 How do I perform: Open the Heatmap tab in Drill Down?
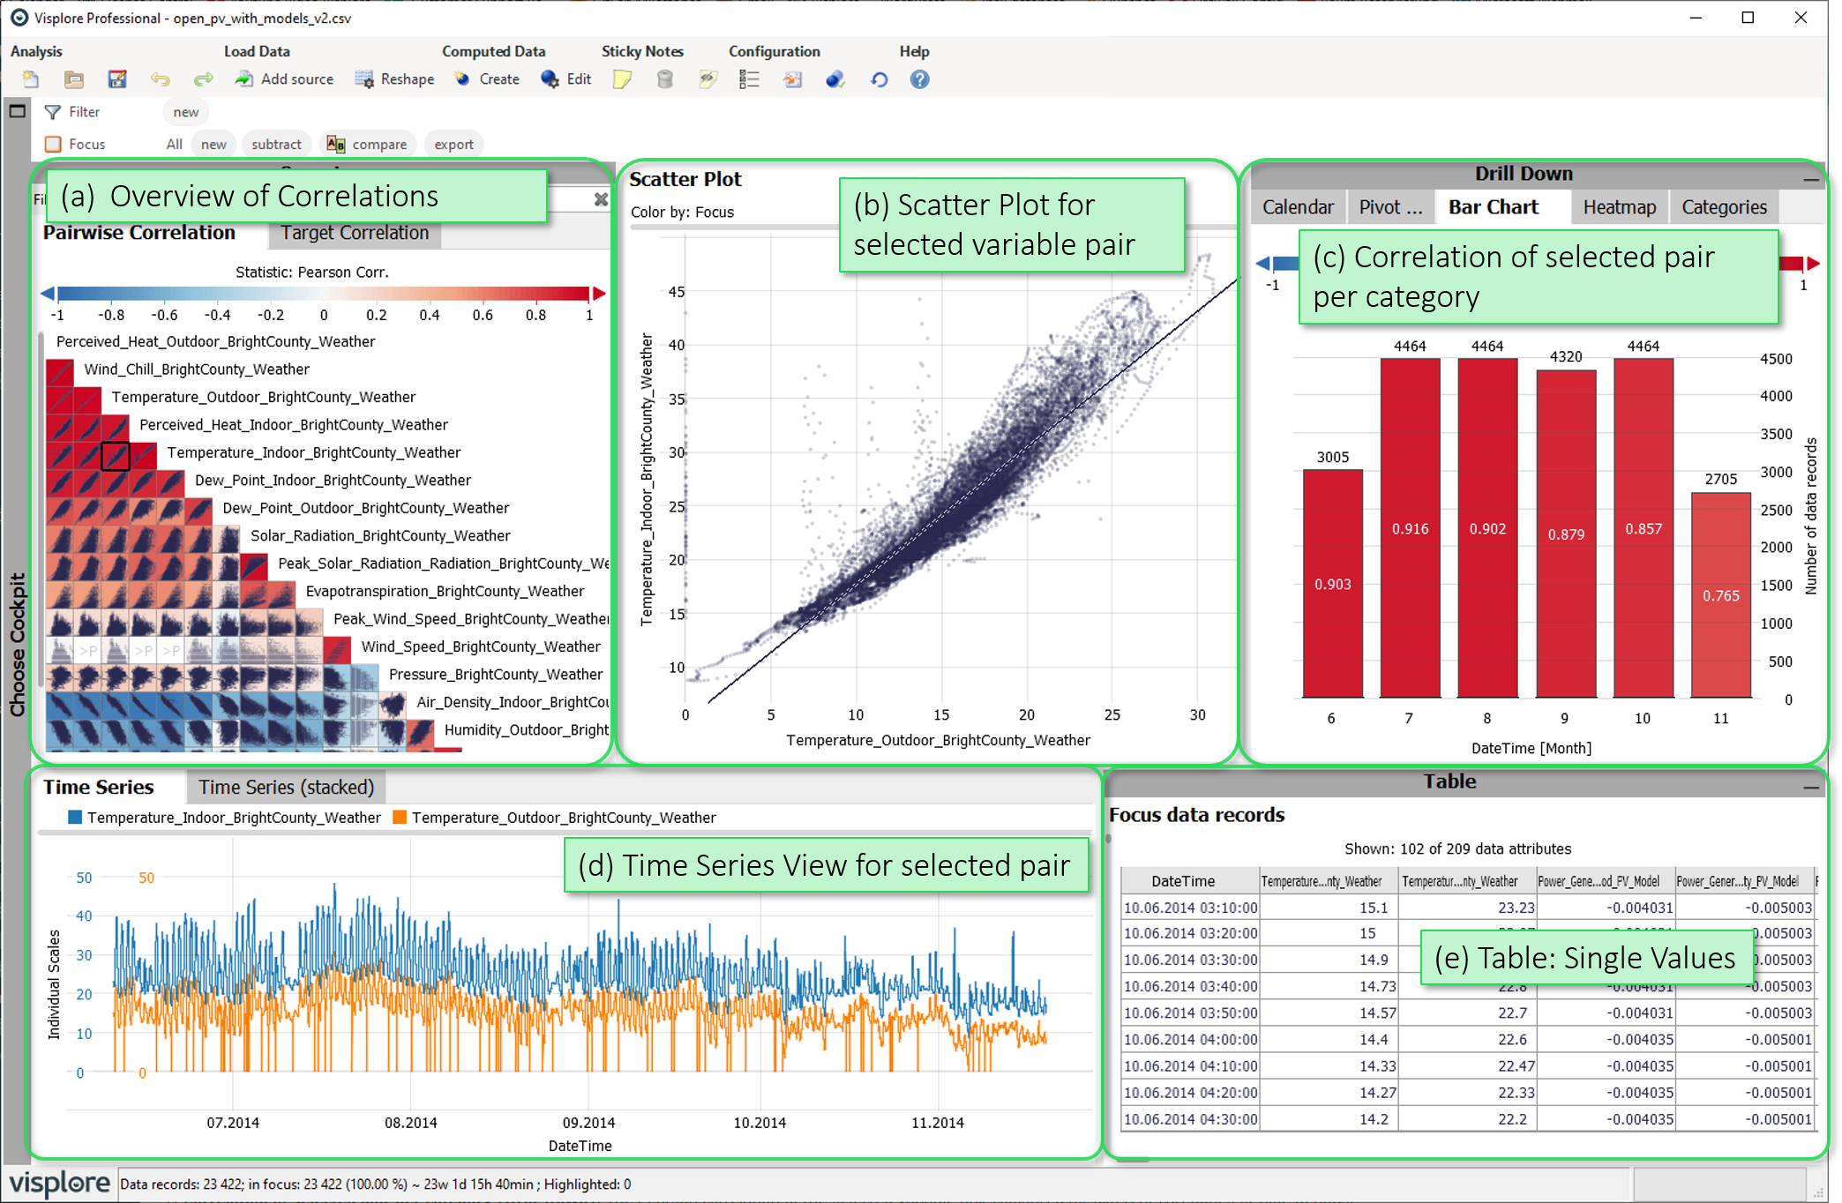(1619, 207)
